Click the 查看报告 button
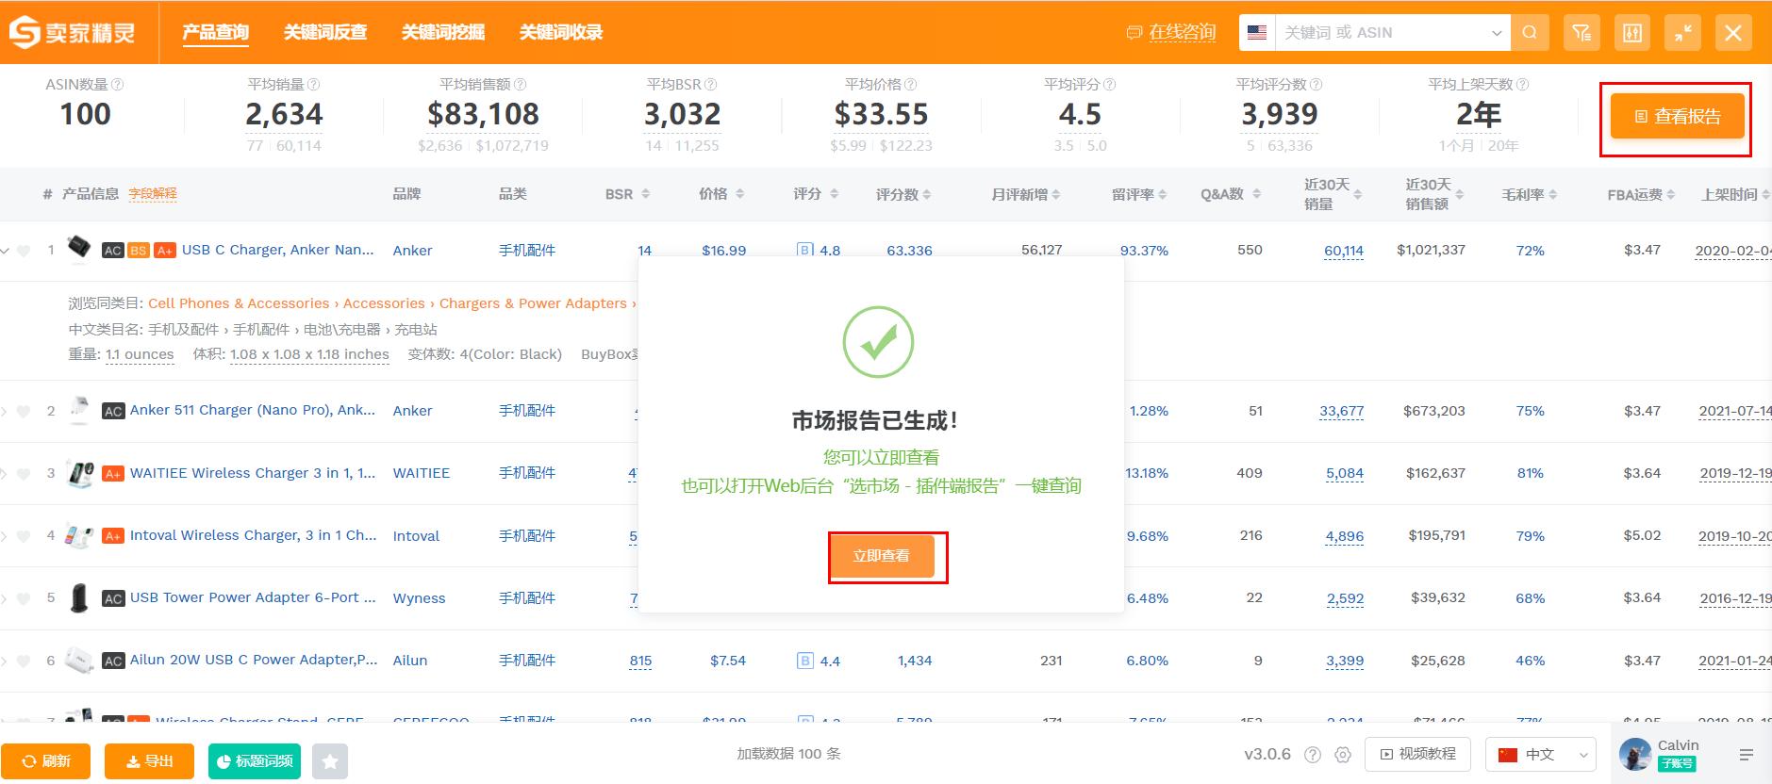This screenshot has width=1772, height=784. pos(1677,117)
